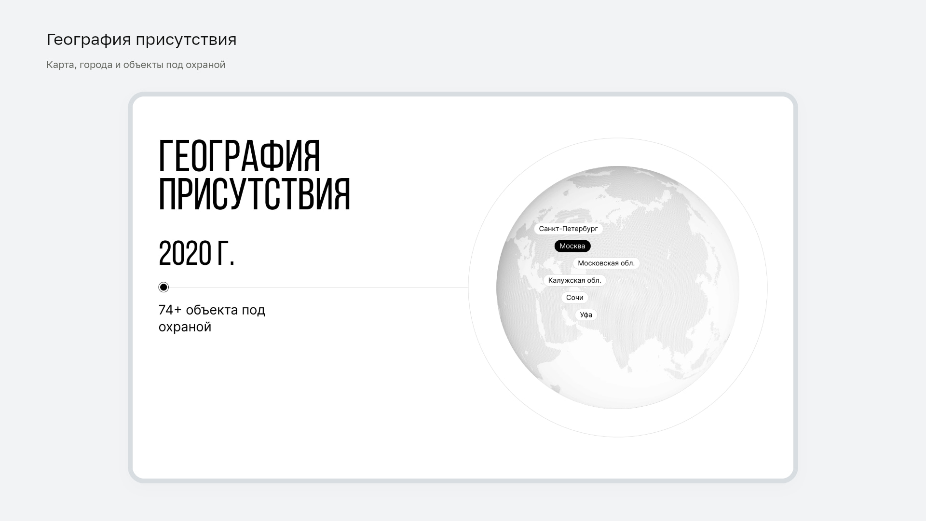Screen dimensions: 926x521
Task: Click the highlighted Москва tag
Action: click(x=572, y=246)
